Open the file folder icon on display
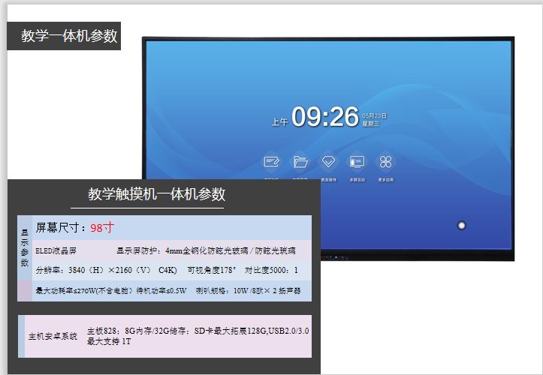 300,162
